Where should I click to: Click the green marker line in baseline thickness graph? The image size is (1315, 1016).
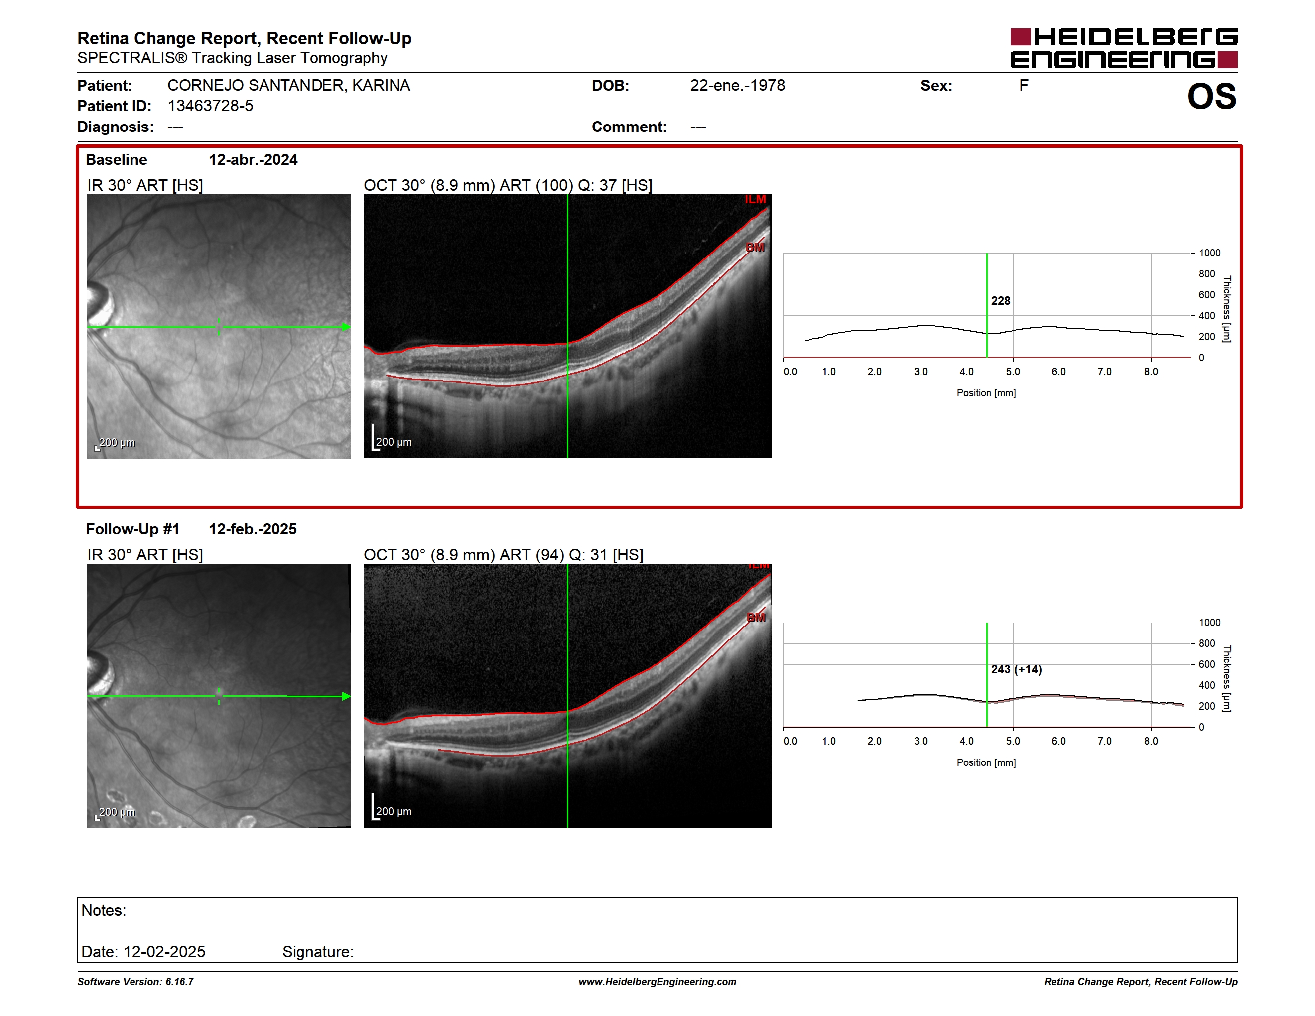tap(987, 305)
